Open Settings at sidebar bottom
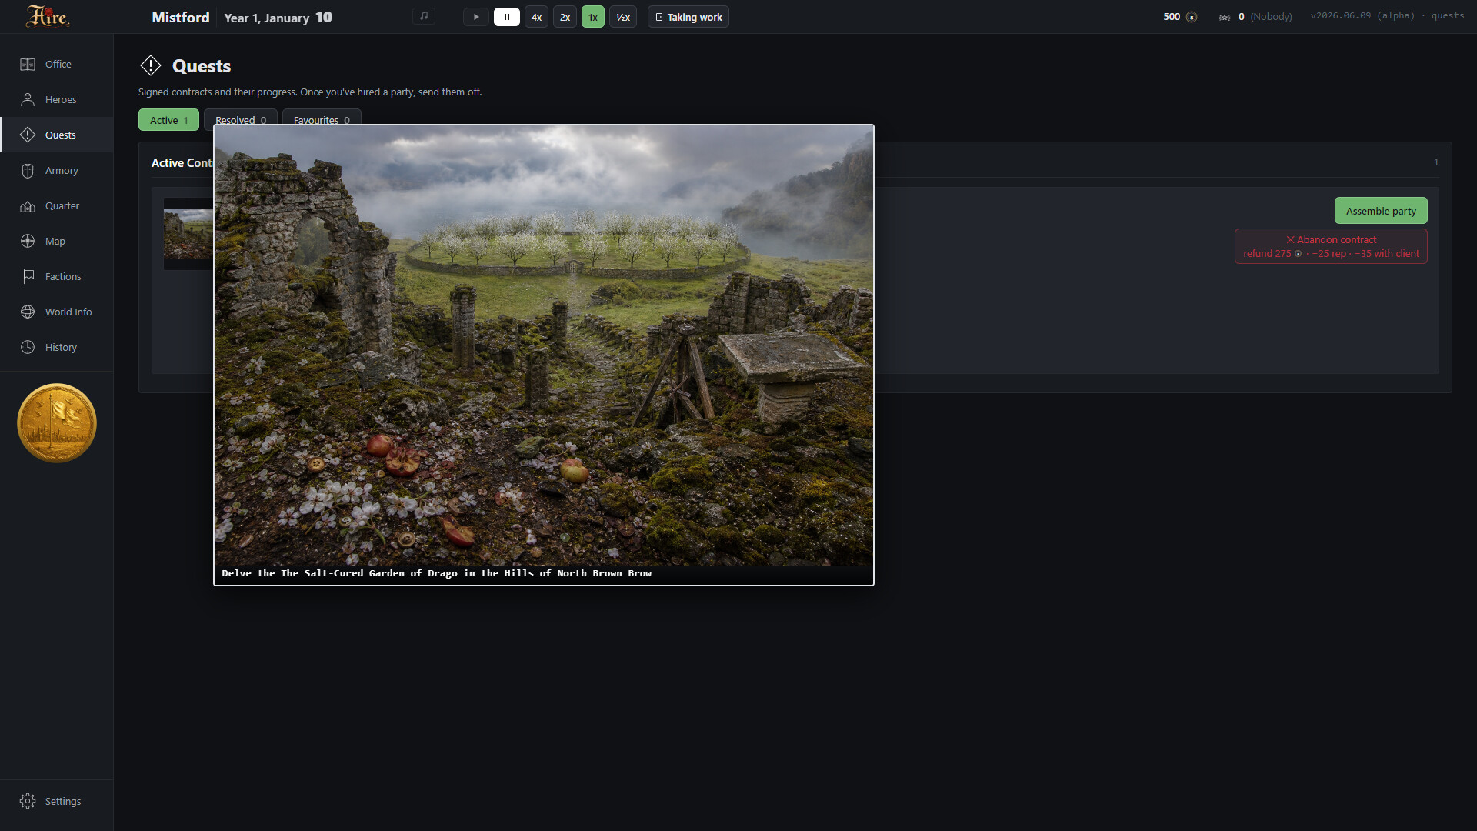The width and height of the screenshot is (1477, 831). click(57, 802)
